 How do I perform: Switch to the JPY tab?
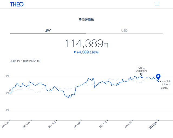[48, 31]
